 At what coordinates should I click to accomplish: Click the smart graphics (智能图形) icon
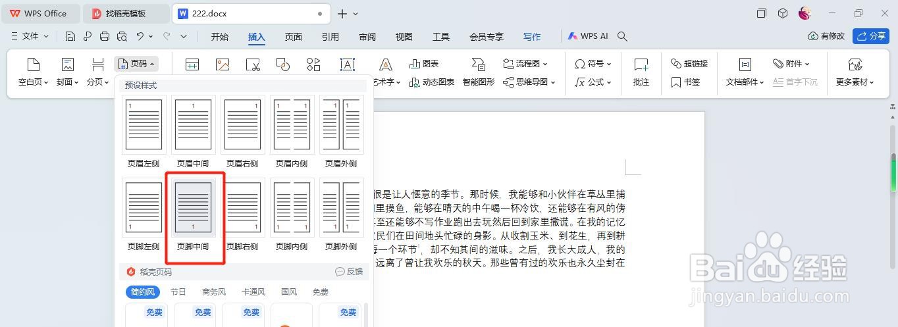point(479,64)
